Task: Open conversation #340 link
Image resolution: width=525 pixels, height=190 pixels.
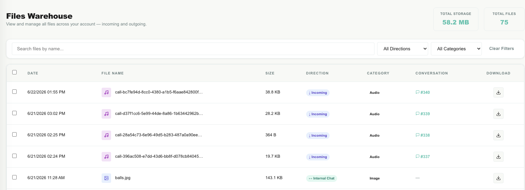Action: point(423,92)
